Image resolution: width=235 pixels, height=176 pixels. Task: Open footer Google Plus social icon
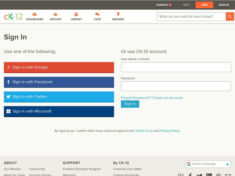[181, 175]
